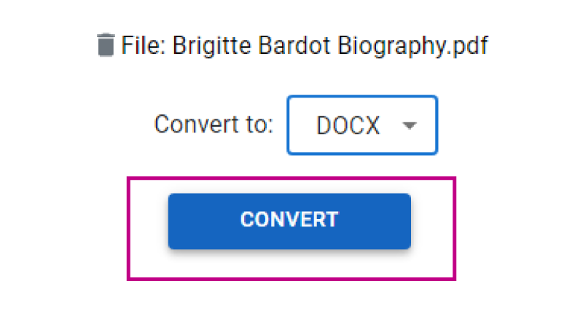The width and height of the screenshot is (583, 324).
Task: Start converting the PDF to DOCX
Action: point(289,221)
